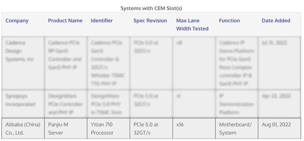The image size is (304, 141).
Task: Click the blurred Cadence Design Systems company cell
Action: [x=19, y=51]
